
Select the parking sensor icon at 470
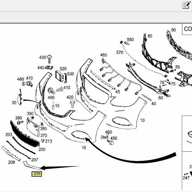pos(30,84)
